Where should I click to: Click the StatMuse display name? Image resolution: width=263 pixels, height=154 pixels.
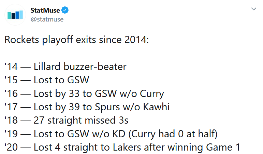[45, 10]
